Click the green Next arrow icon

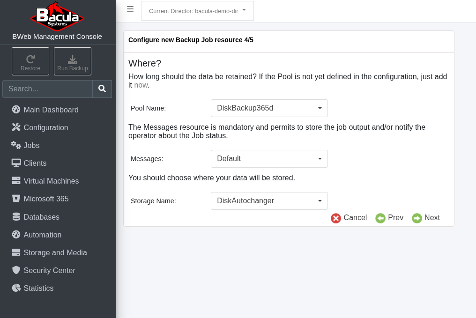(417, 218)
